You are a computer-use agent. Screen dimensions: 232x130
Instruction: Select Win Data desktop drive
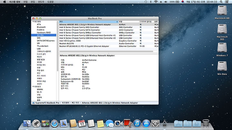tap(222, 66)
